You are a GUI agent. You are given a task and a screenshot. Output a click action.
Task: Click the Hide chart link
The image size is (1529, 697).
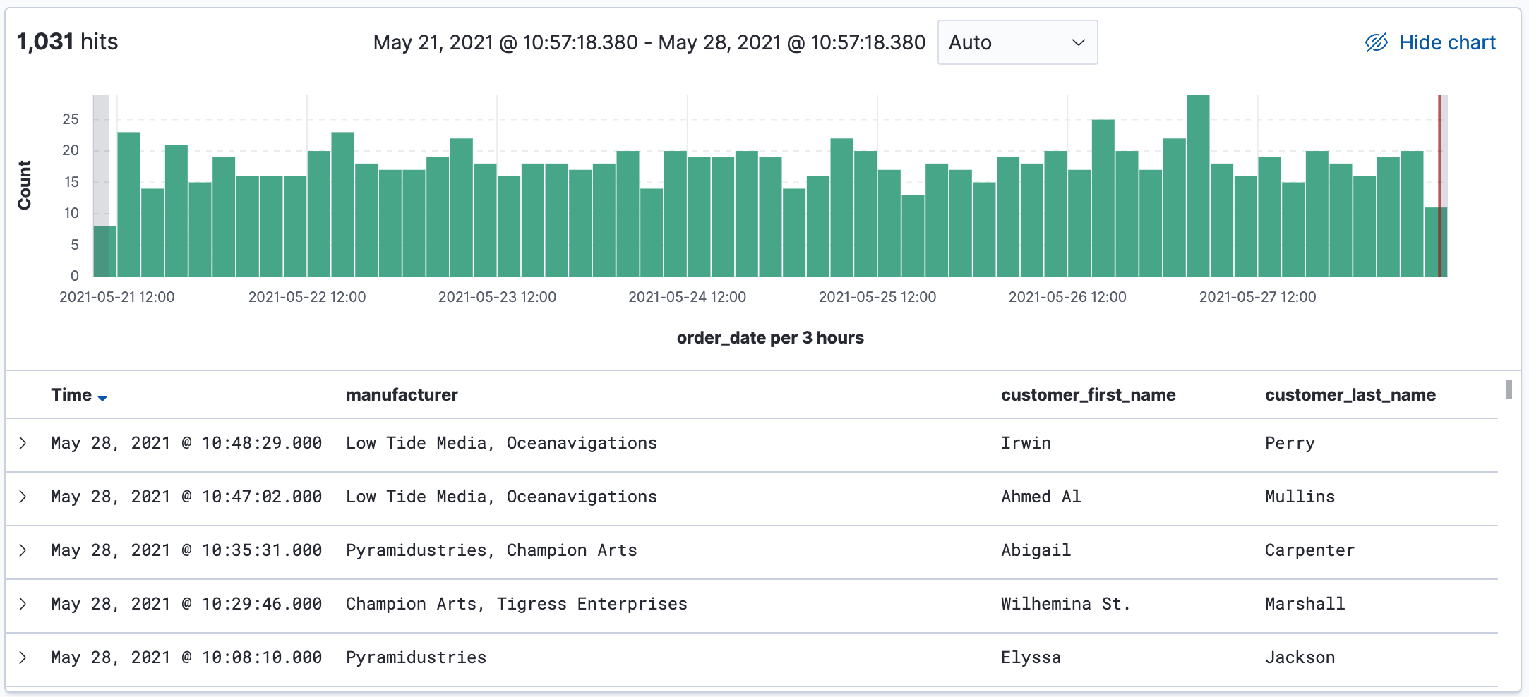tap(1446, 43)
